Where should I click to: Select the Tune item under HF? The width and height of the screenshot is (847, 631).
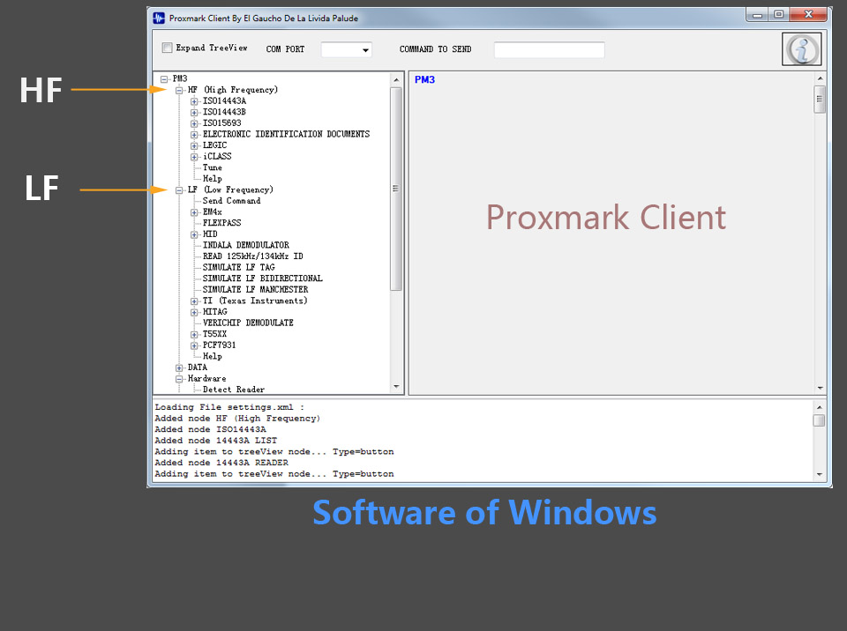[213, 167]
